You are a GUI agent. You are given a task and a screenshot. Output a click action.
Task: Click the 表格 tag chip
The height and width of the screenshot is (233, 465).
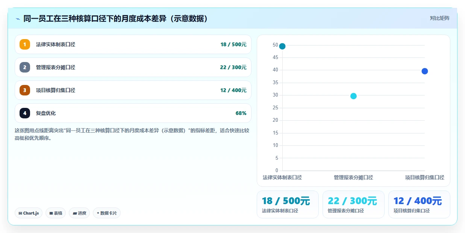[x=56, y=213]
